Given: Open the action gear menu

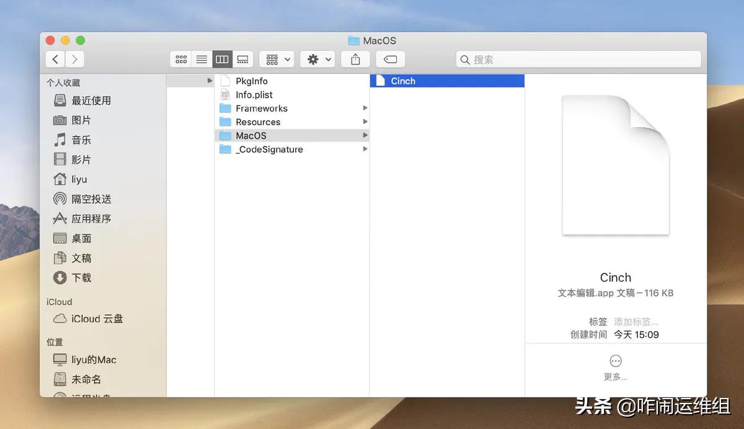Looking at the screenshot, I should [317, 59].
